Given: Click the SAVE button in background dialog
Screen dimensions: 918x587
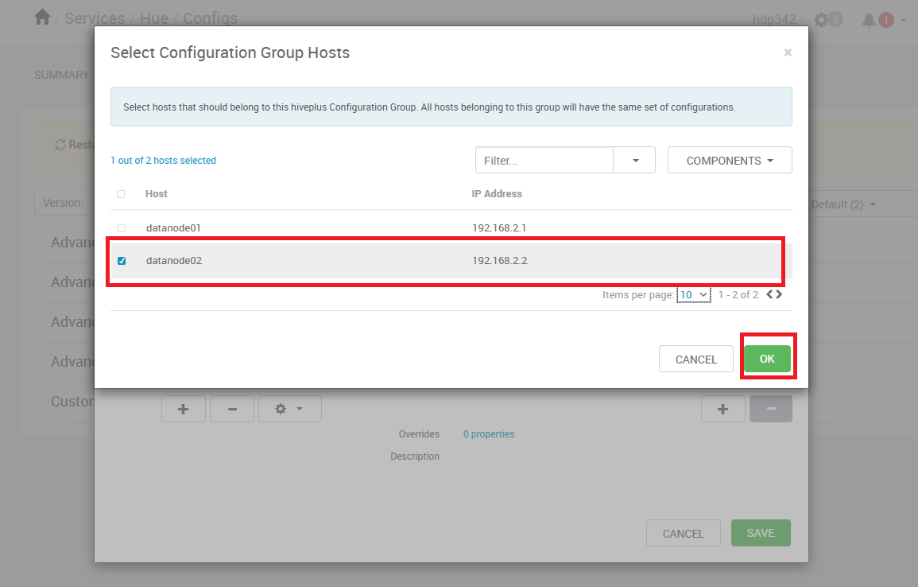Looking at the screenshot, I should pyautogui.click(x=761, y=533).
